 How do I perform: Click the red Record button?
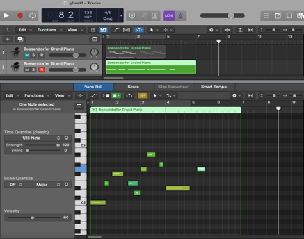click(20, 15)
